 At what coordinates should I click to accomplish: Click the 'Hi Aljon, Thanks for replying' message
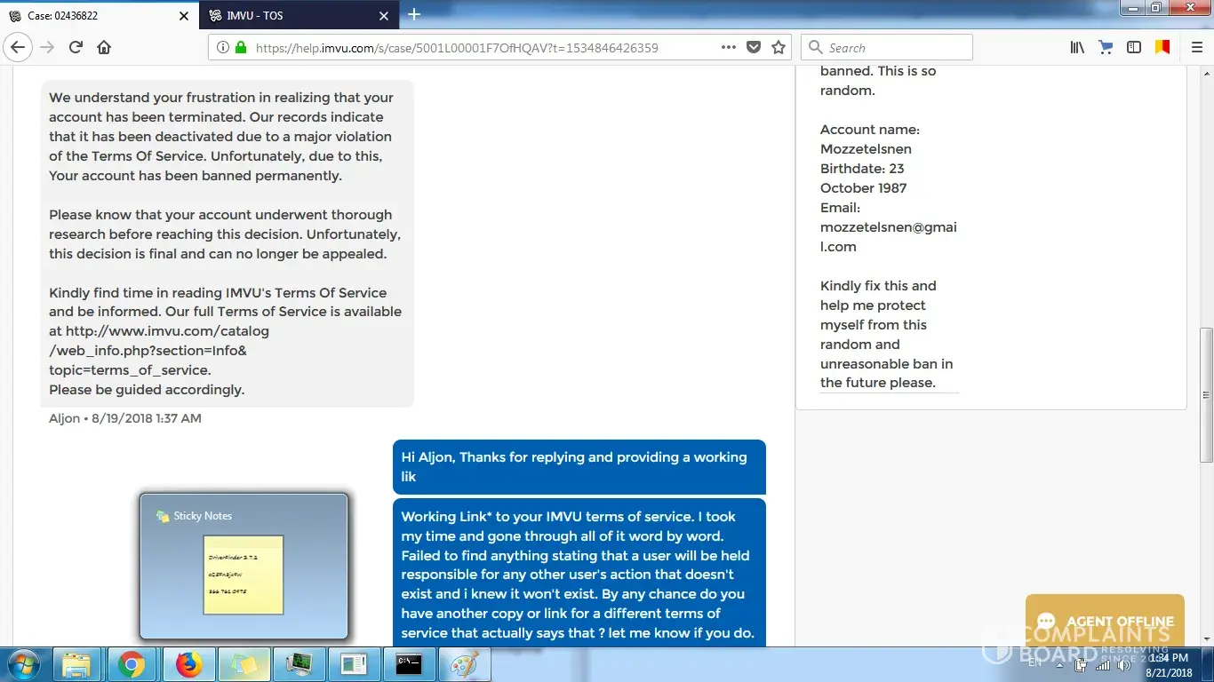(x=579, y=467)
